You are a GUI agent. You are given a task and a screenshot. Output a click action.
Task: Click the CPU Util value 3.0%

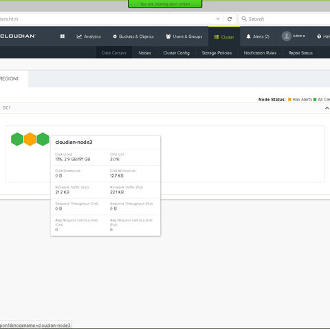[x=115, y=159]
